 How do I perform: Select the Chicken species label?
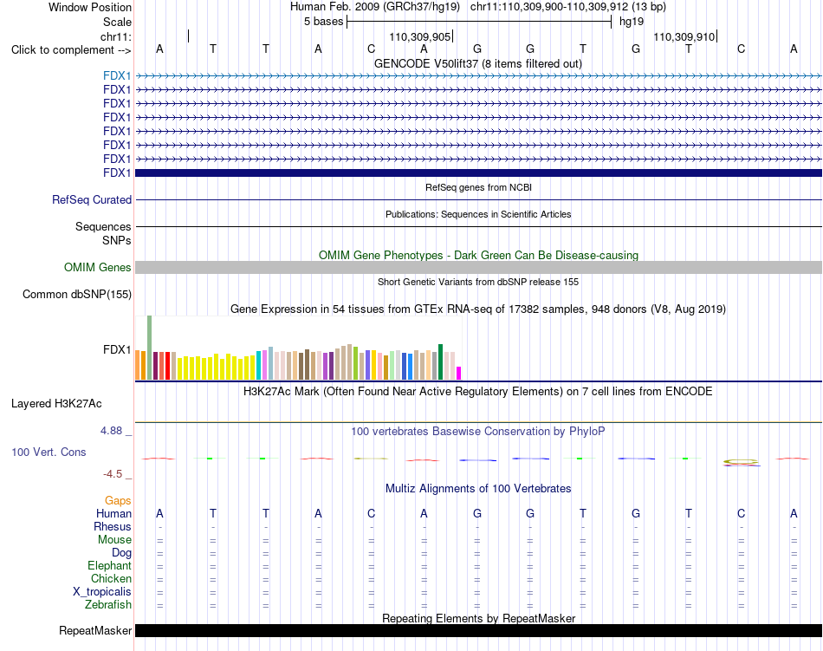coord(111,578)
